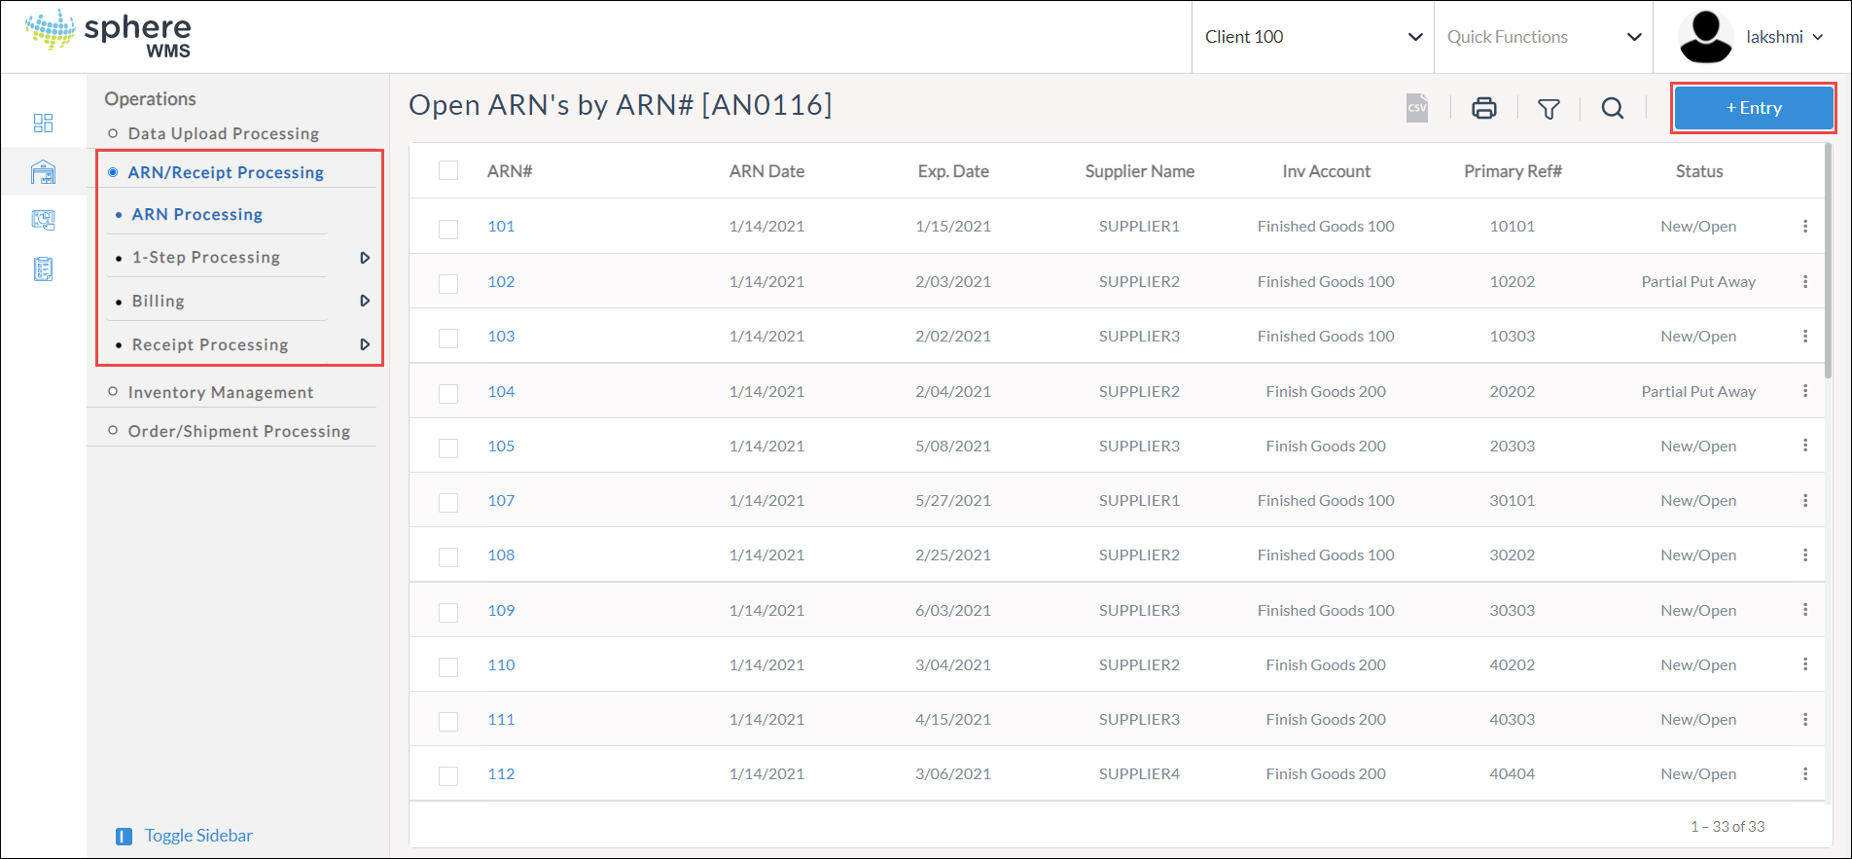Image resolution: width=1852 pixels, height=859 pixels.
Task: Click the Toggle Sidebar icon
Action: tap(124, 837)
